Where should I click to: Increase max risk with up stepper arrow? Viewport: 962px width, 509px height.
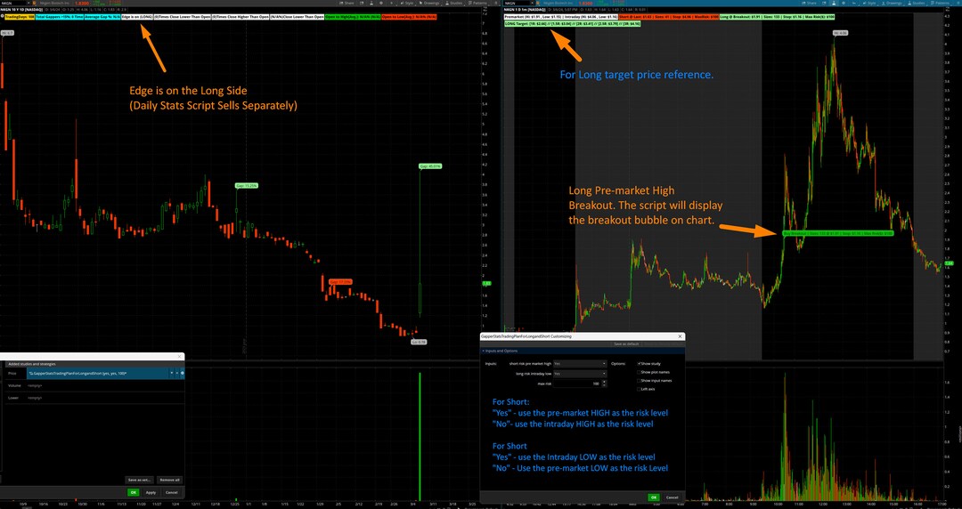pos(604,382)
